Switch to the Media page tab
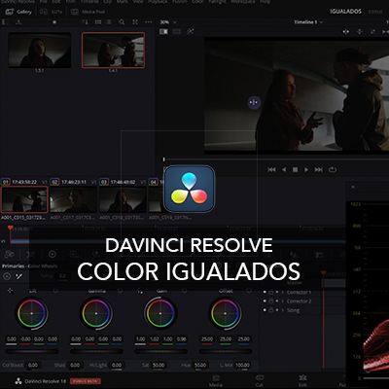Viewport: 389px width, 389px height. (216, 381)
